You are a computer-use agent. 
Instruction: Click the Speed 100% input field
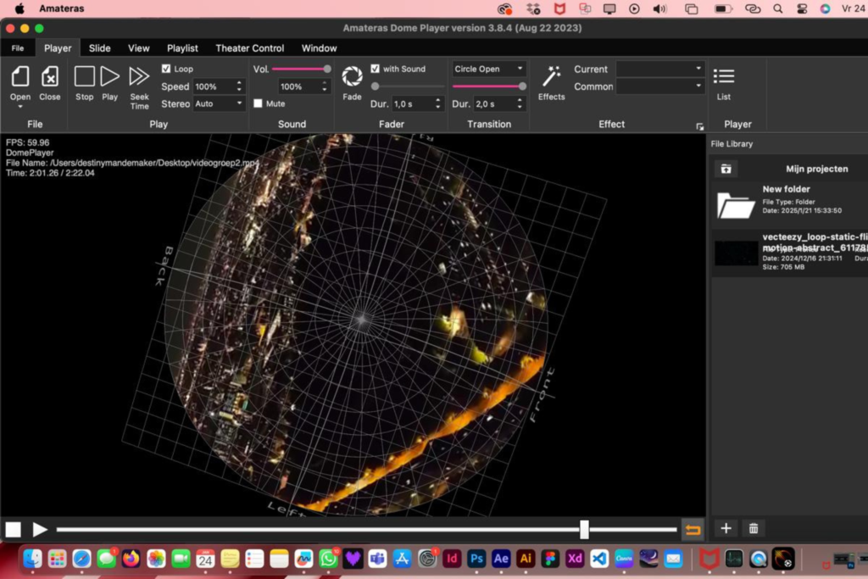click(214, 86)
